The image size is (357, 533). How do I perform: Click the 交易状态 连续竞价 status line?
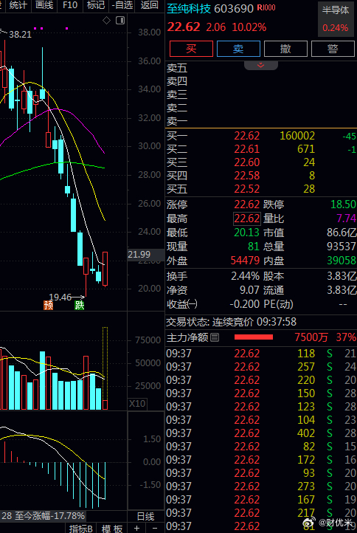pos(231,322)
